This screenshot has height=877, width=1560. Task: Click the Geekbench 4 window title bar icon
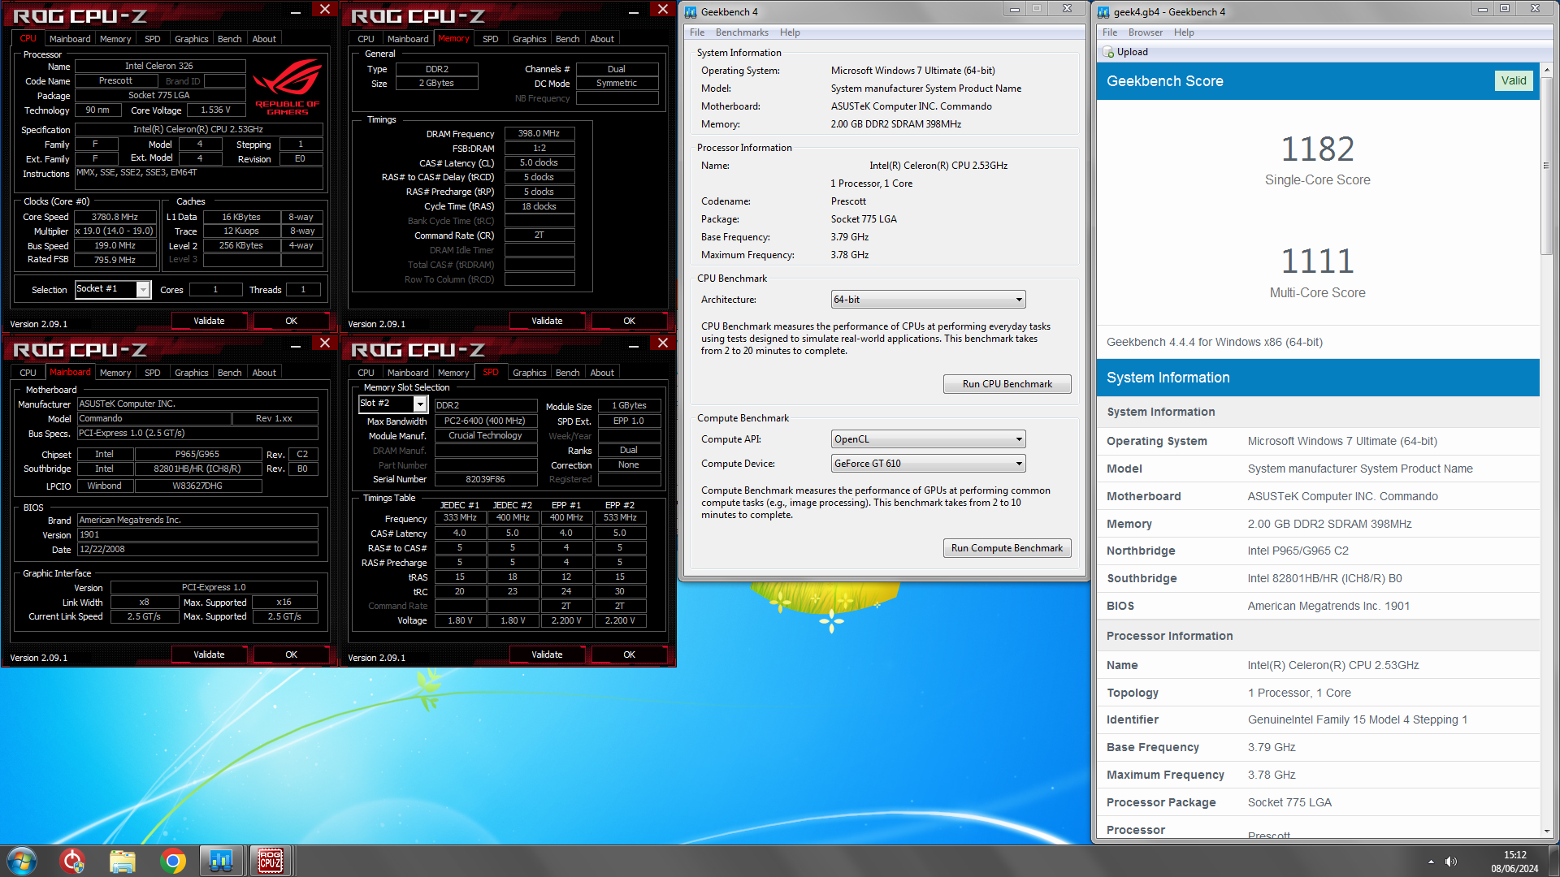tap(691, 11)
